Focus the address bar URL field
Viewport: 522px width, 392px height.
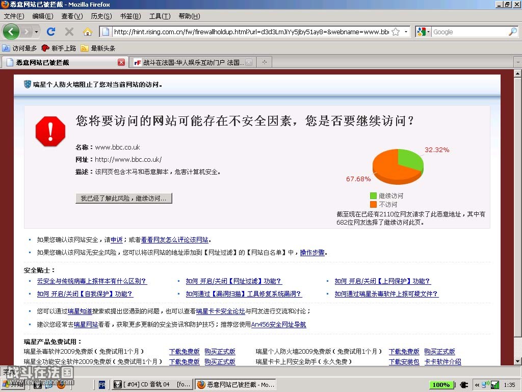click(251, 32)
